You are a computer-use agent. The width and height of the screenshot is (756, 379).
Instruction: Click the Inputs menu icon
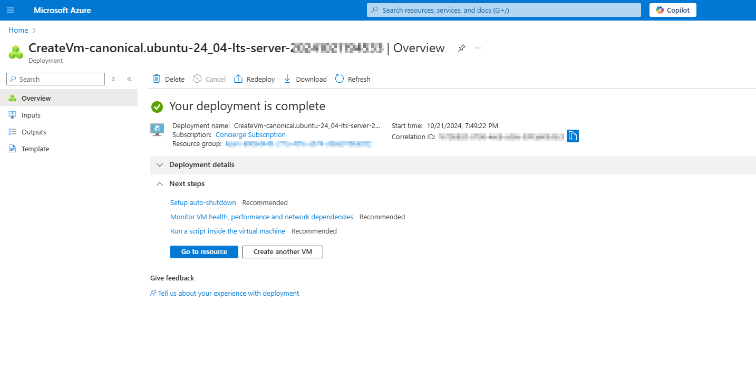[12, 115]
